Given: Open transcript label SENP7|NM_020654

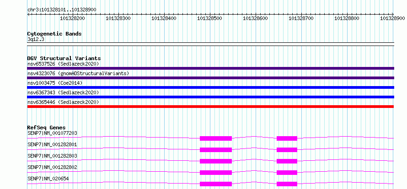Looking at the screenshot, I should 48,179.
